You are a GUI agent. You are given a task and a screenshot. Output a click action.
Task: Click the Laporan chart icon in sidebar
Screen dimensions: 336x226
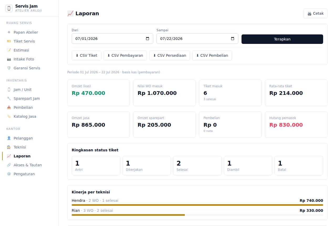(9, 156)
